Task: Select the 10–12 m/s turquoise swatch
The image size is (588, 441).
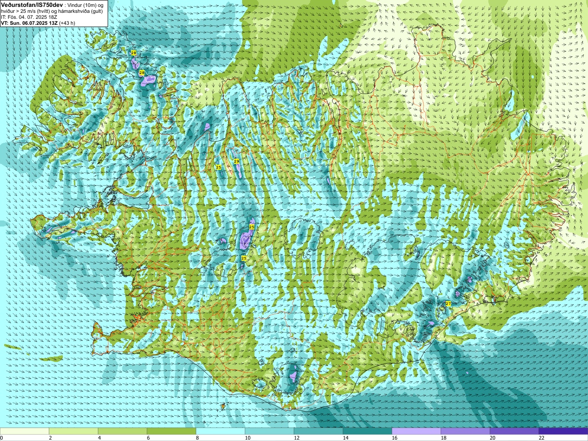Action: click(x=269, y=431)
